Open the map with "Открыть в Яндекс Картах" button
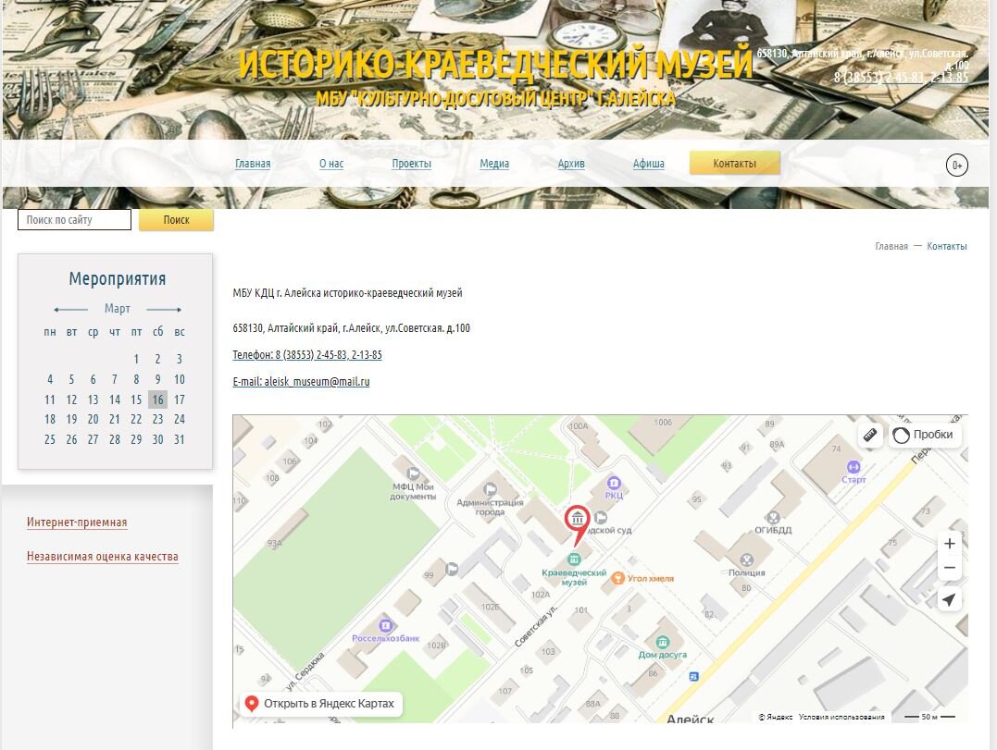 (319, 703)
